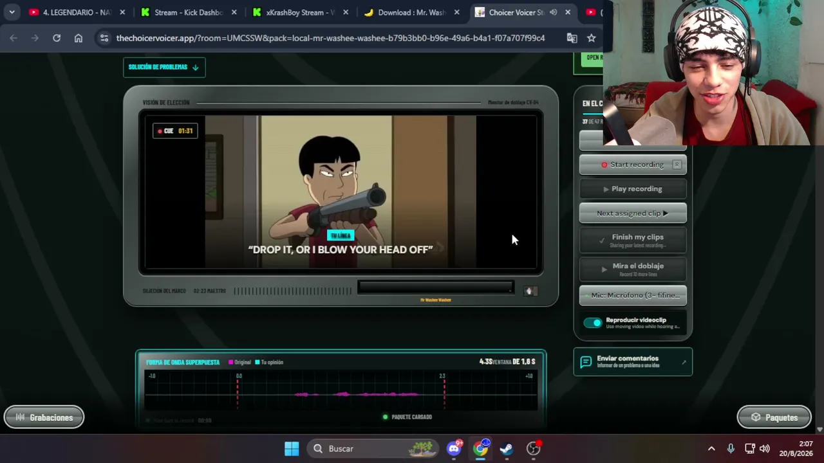View site information for thechoicervoicer.app
This screenshot has height=463, width=824.
click(104, 38)
